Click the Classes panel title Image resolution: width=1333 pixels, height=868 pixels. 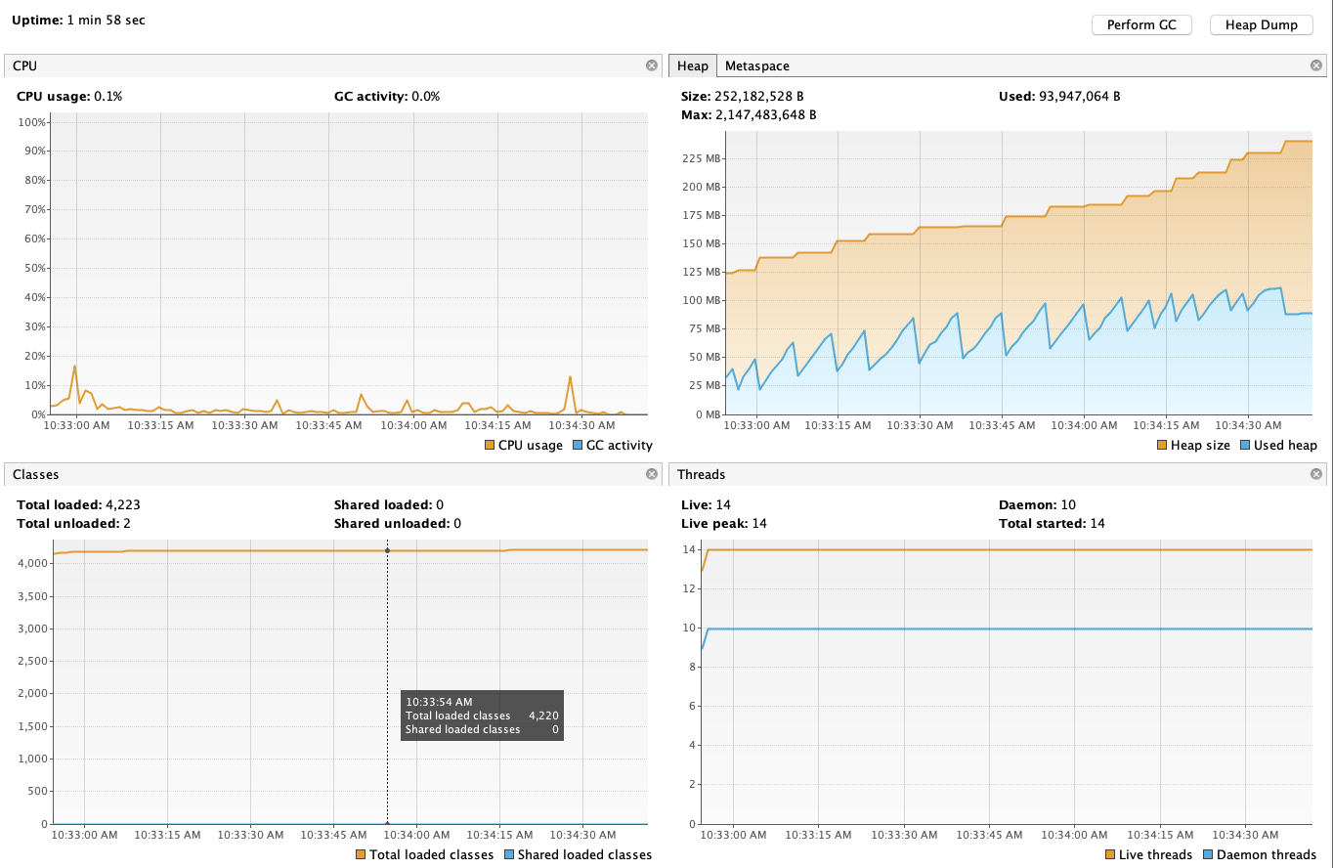click(x=35, y=474)
